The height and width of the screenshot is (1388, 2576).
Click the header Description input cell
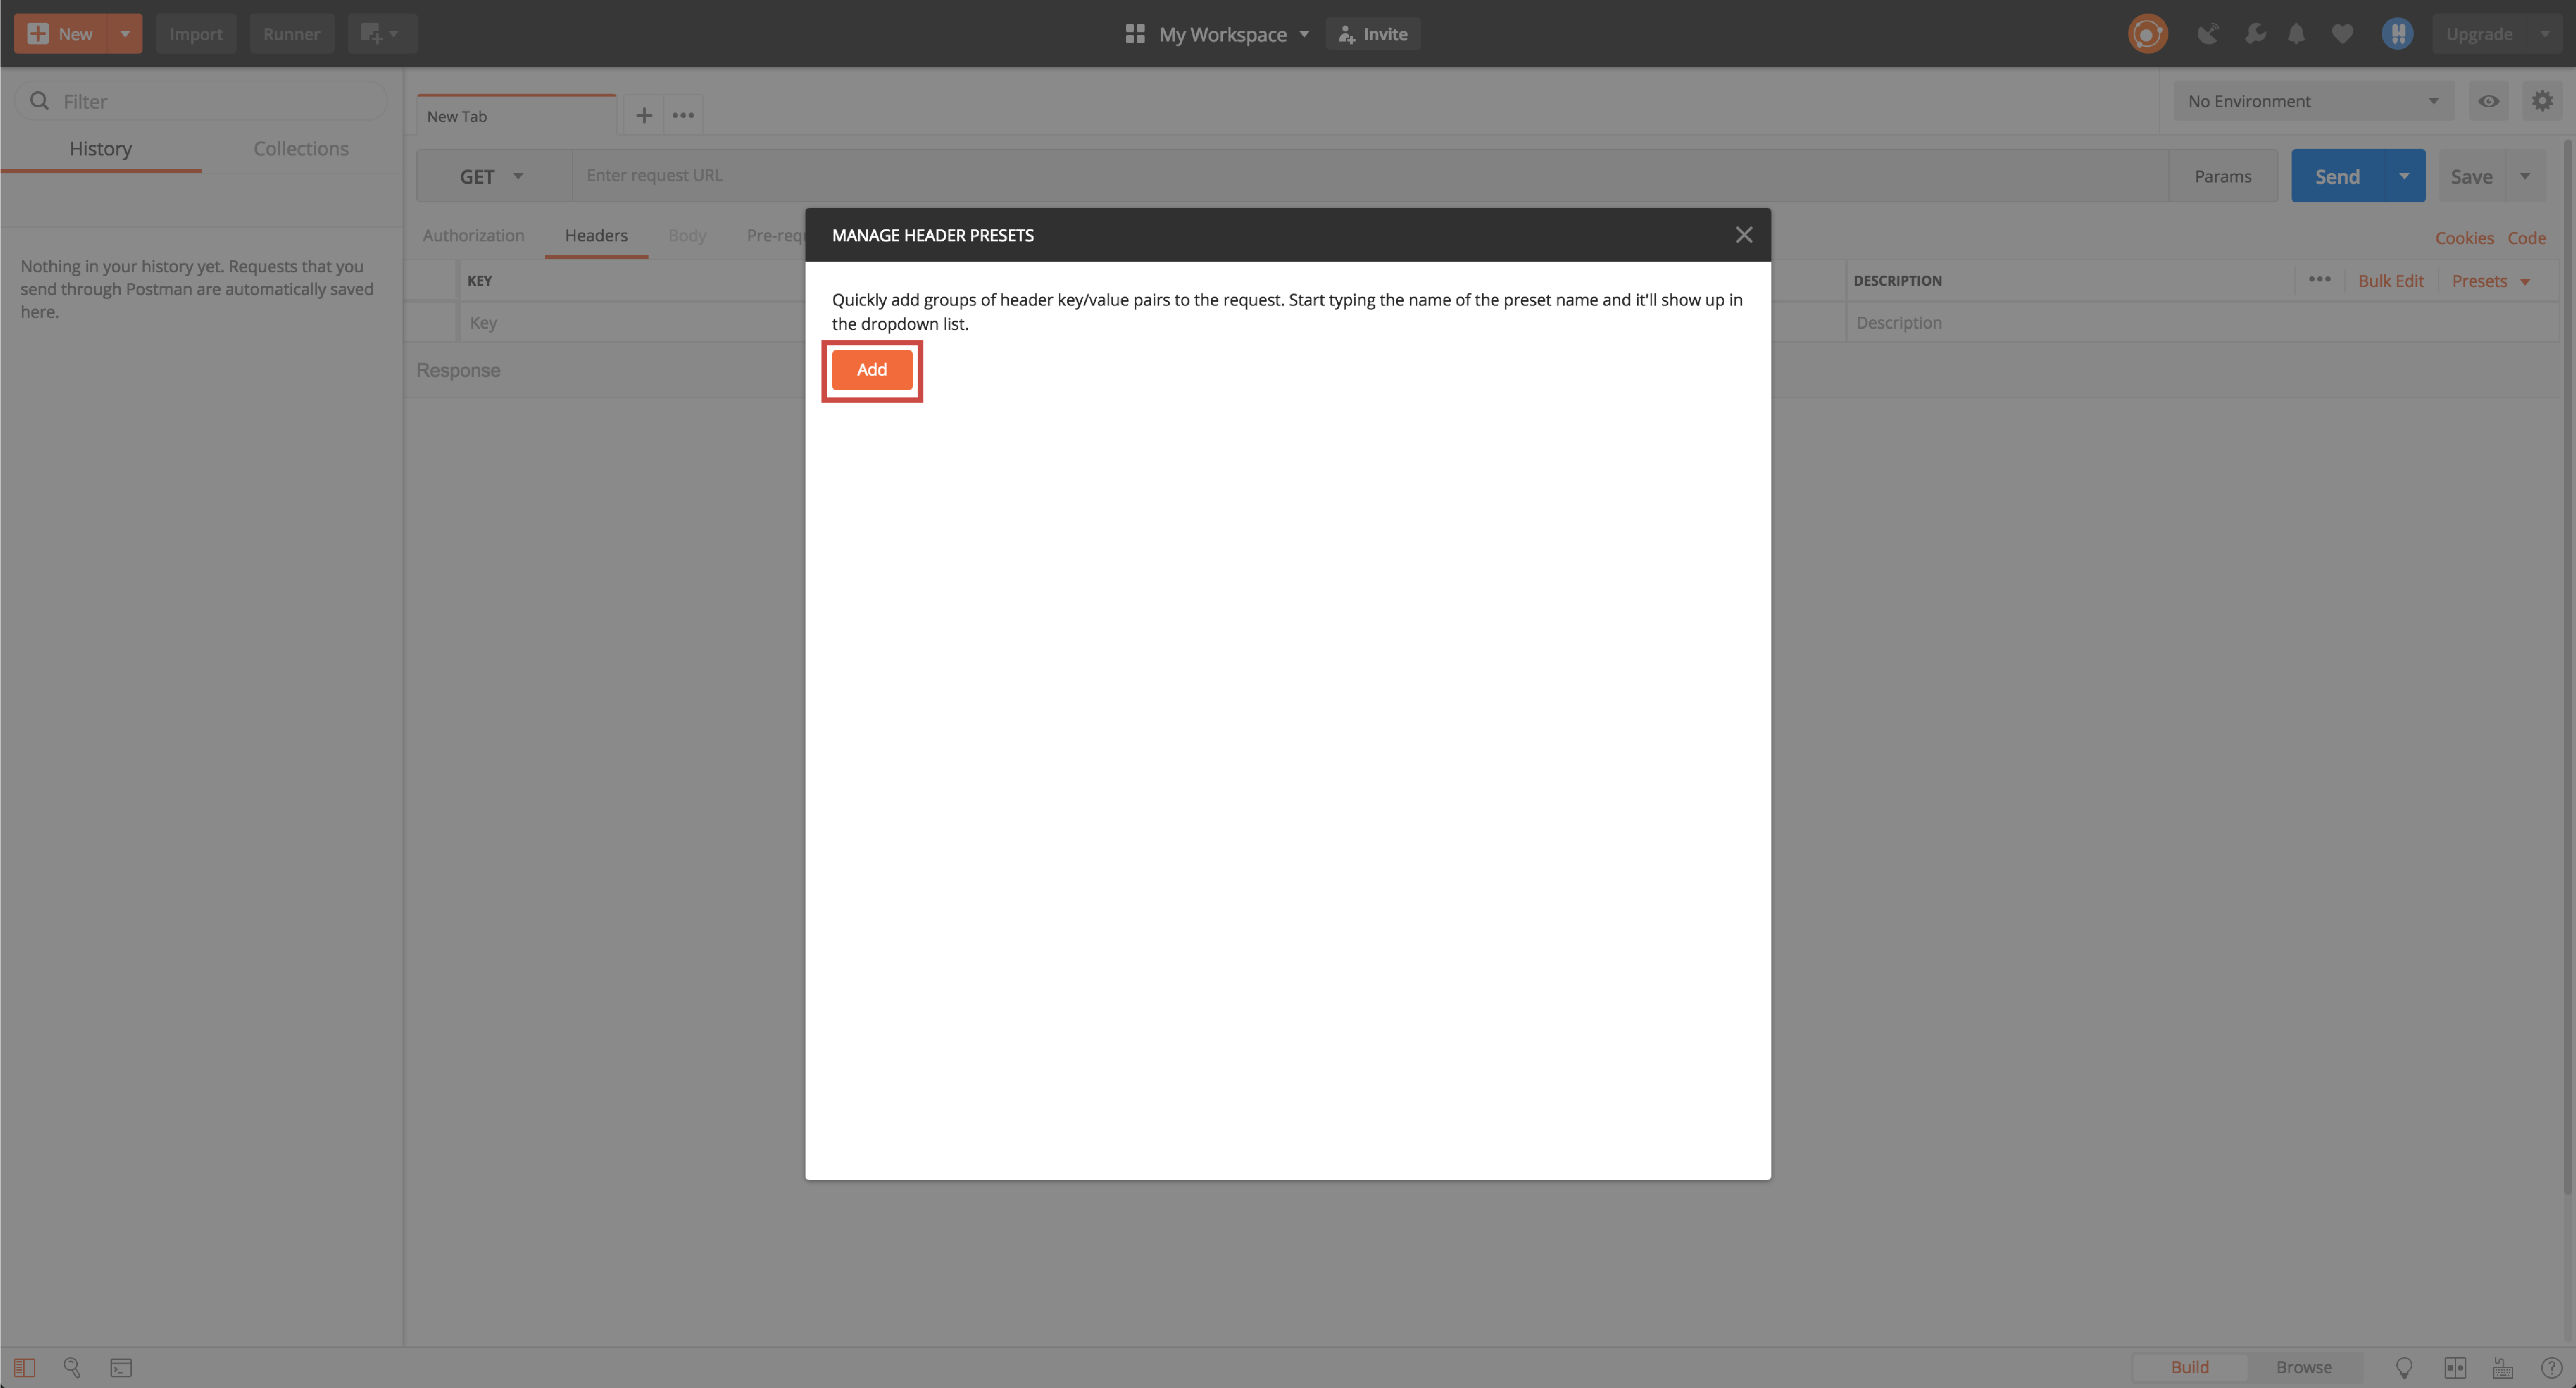[x=2201, y=322]
